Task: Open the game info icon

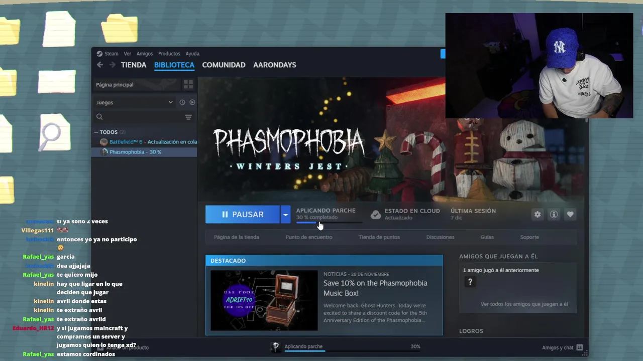Action: point(554,214)
